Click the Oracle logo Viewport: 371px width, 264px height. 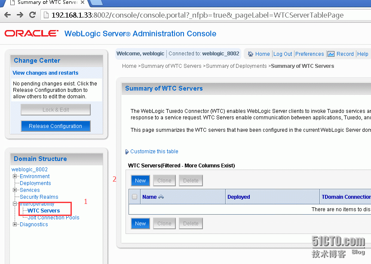click(x=31, y=33)
